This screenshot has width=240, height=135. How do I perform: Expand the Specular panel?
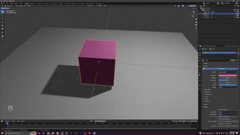coord(207,92)
